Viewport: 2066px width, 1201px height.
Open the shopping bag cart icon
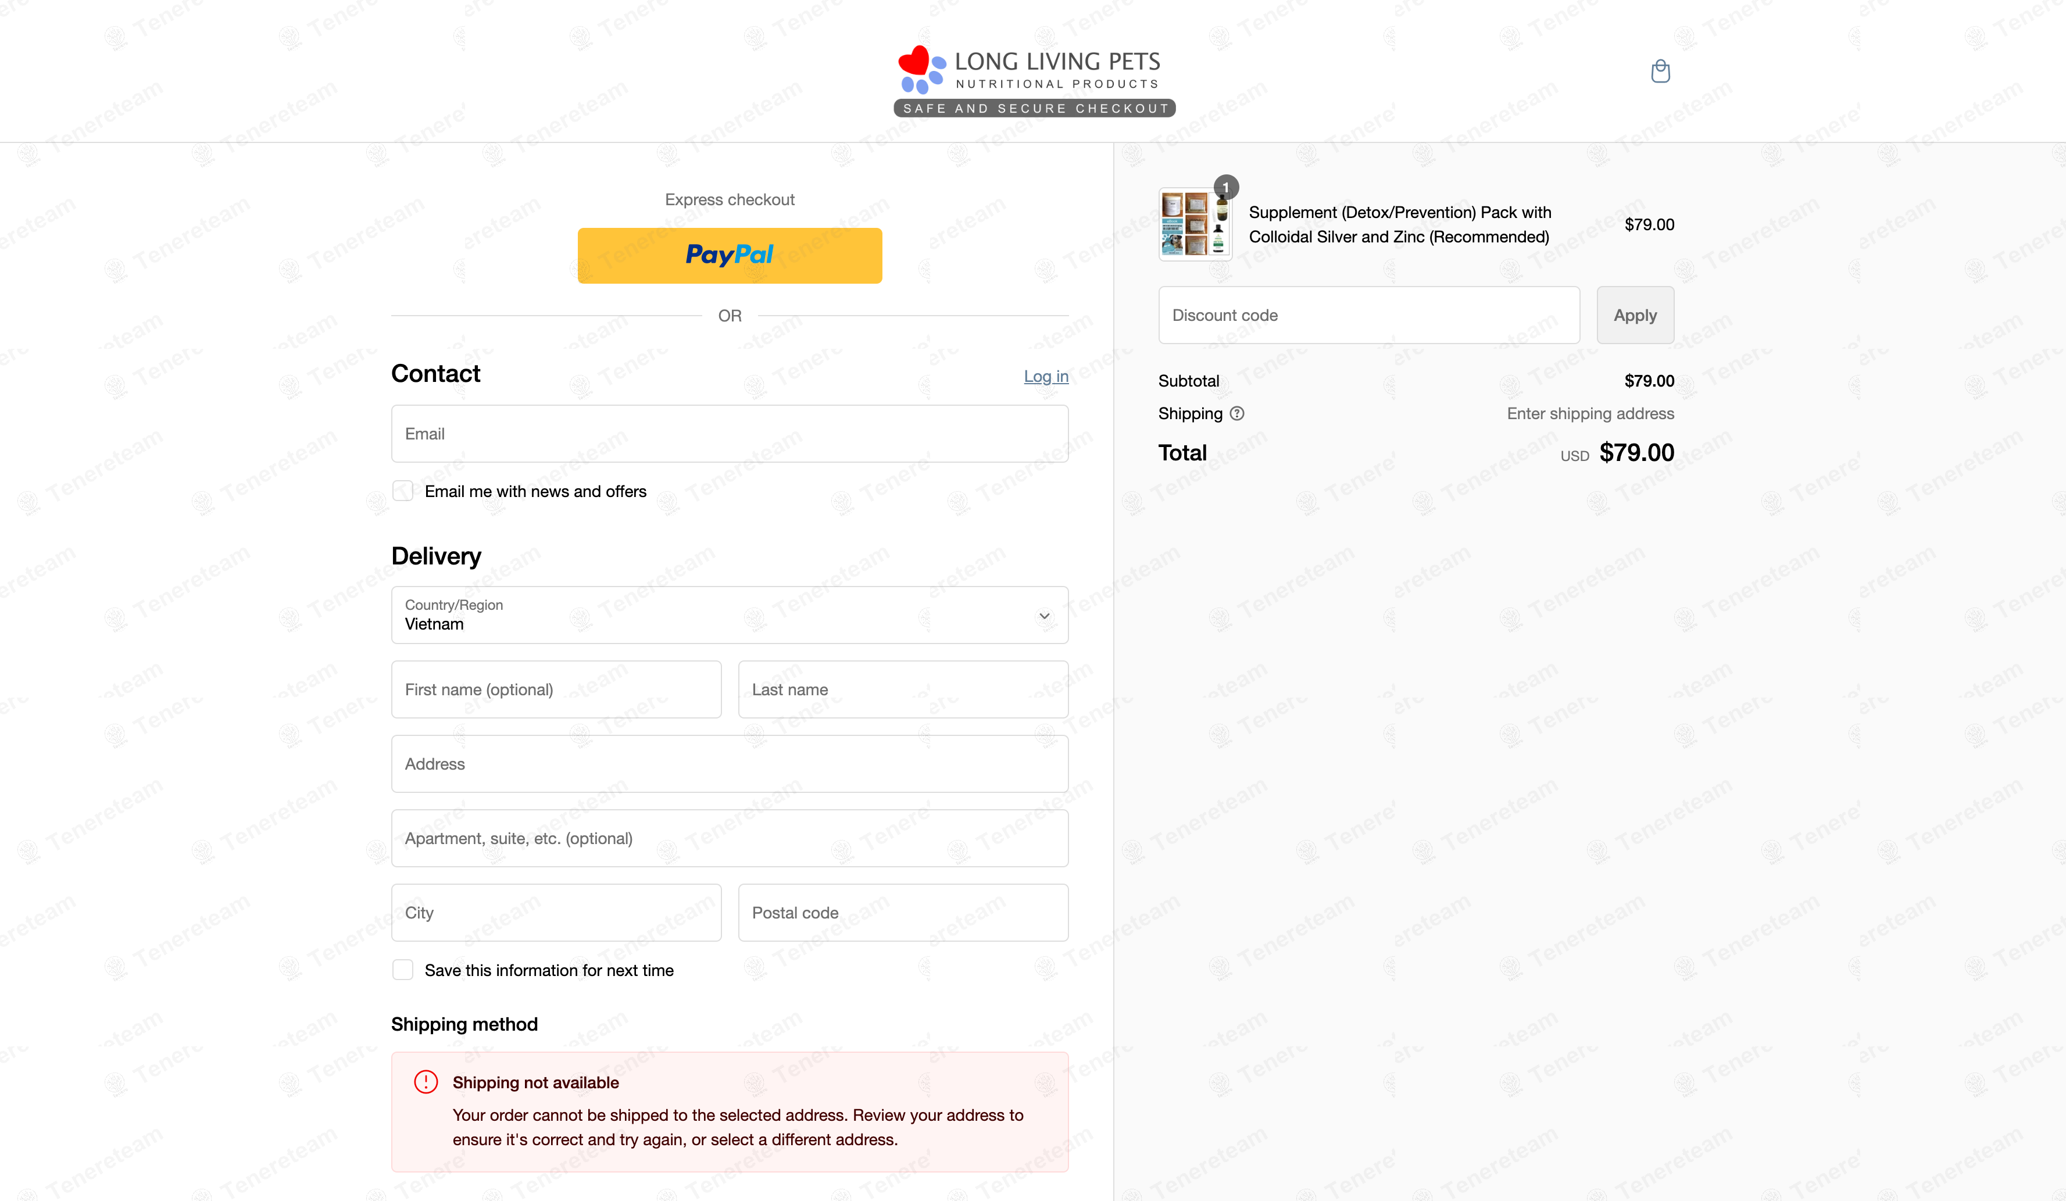point(1660,72)
